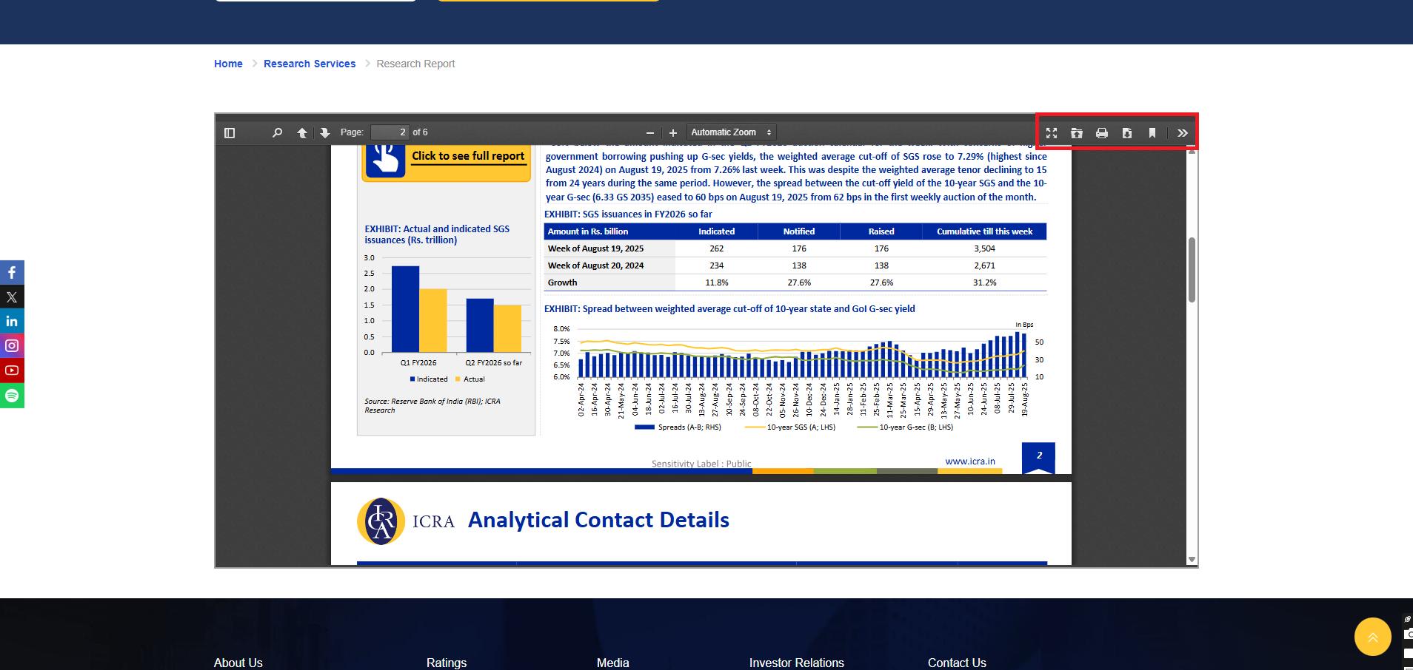
Task: Click the bookmark current view icon
Action: pyautogui.click(x=1152, y=133)
